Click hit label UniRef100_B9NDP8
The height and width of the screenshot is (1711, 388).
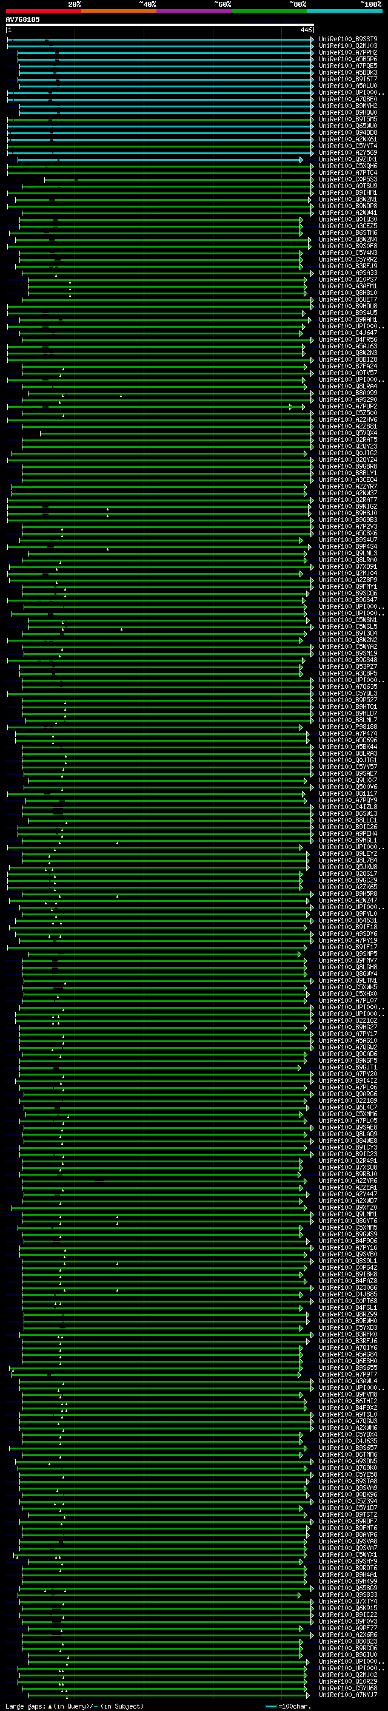coord(348,206)
